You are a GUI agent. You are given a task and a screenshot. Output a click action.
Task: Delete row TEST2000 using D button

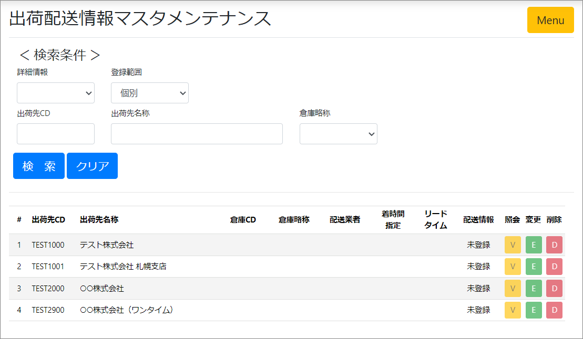tap(554, 288)
